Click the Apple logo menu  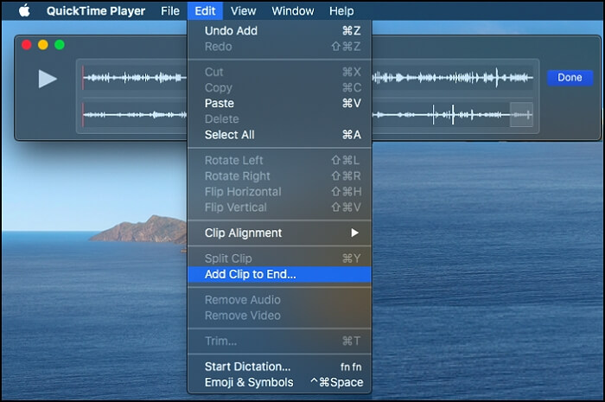coord(23,11)
